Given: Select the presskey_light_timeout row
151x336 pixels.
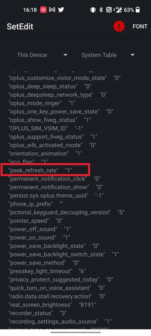Looking at the screenshot, I should 75,271.
